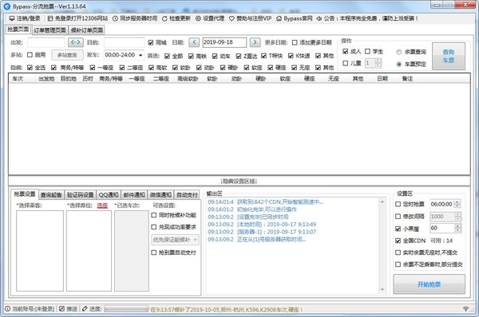The width and height of the screenshot is (479, 317).
Task: Open the 发车 time range dropdown
Action: 141,55
